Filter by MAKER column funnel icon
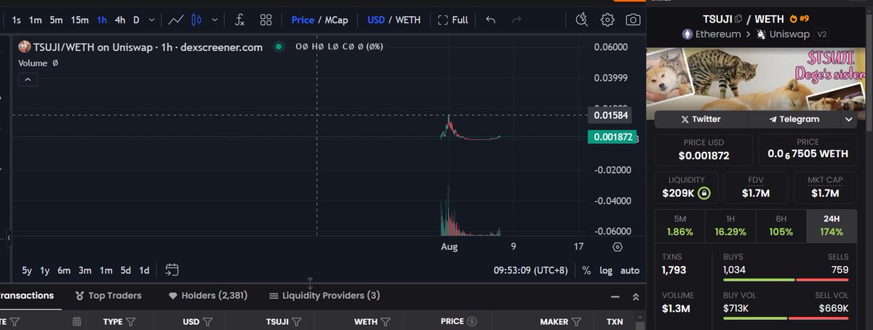The width and height of the screenshot is (873, 330). click(x=576, y=321)
